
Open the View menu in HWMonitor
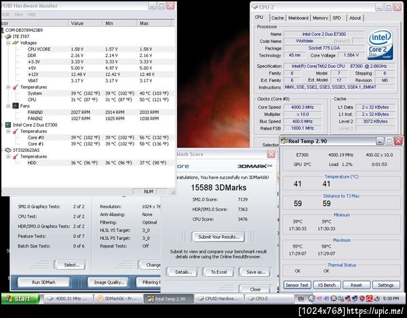tap(18, 14)
